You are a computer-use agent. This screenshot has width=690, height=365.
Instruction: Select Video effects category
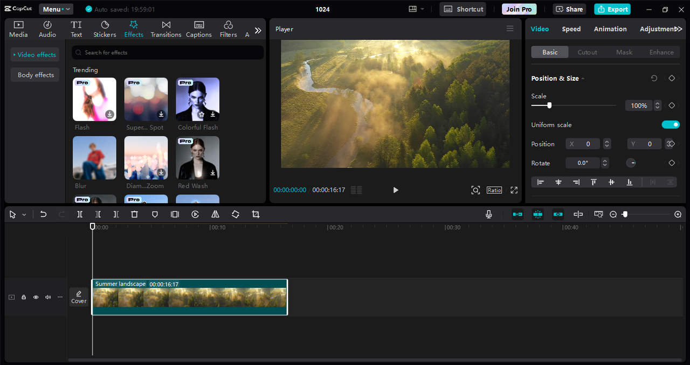click(x=34, y=54)
